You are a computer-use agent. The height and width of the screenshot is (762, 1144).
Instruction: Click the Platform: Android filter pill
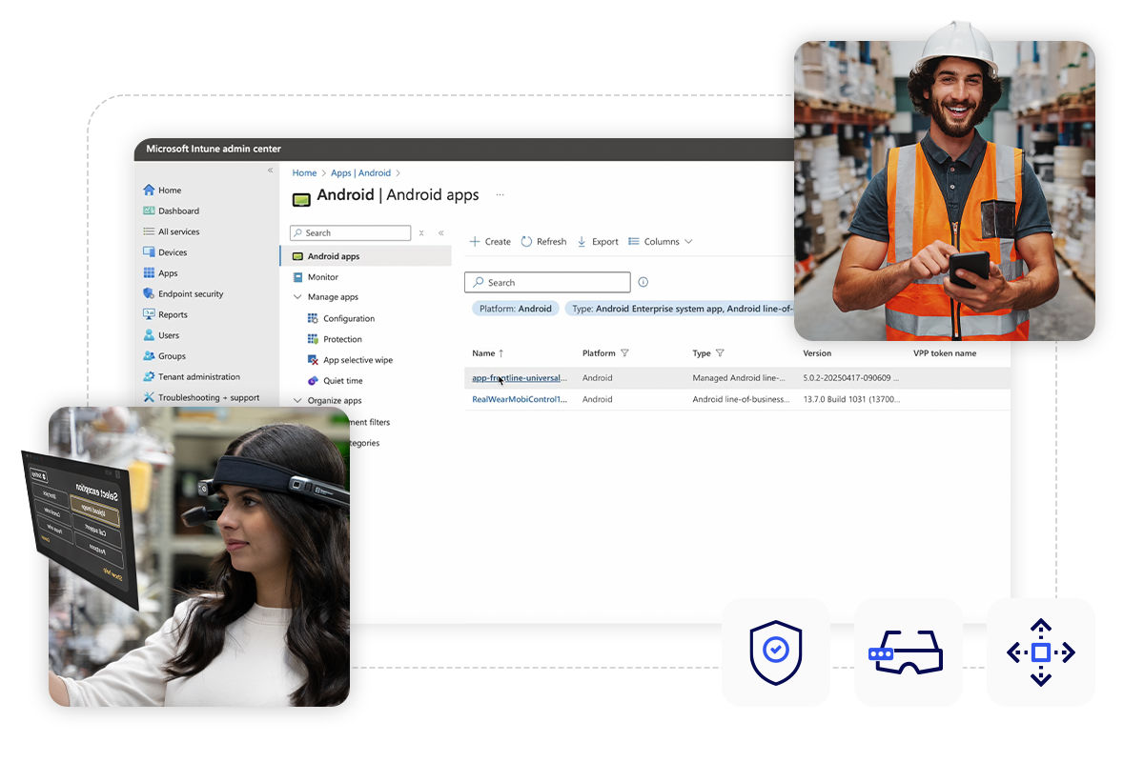(516, 309)
